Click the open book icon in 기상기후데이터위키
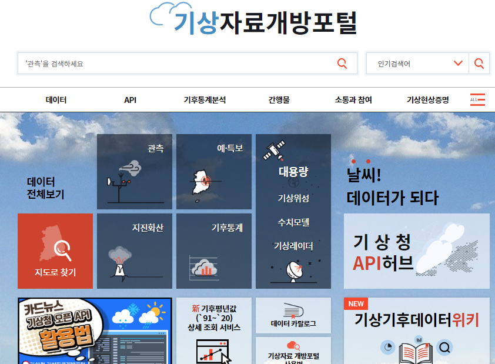This screenshot has height=364, width=495. [416, 353]
